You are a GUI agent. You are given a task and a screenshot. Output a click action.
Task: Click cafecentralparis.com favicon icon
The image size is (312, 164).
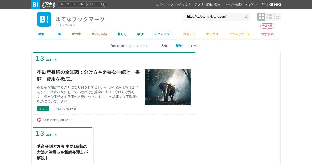(x=39, y=120)
